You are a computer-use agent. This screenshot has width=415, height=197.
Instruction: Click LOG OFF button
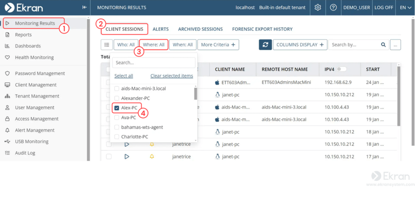coord(384,7)
